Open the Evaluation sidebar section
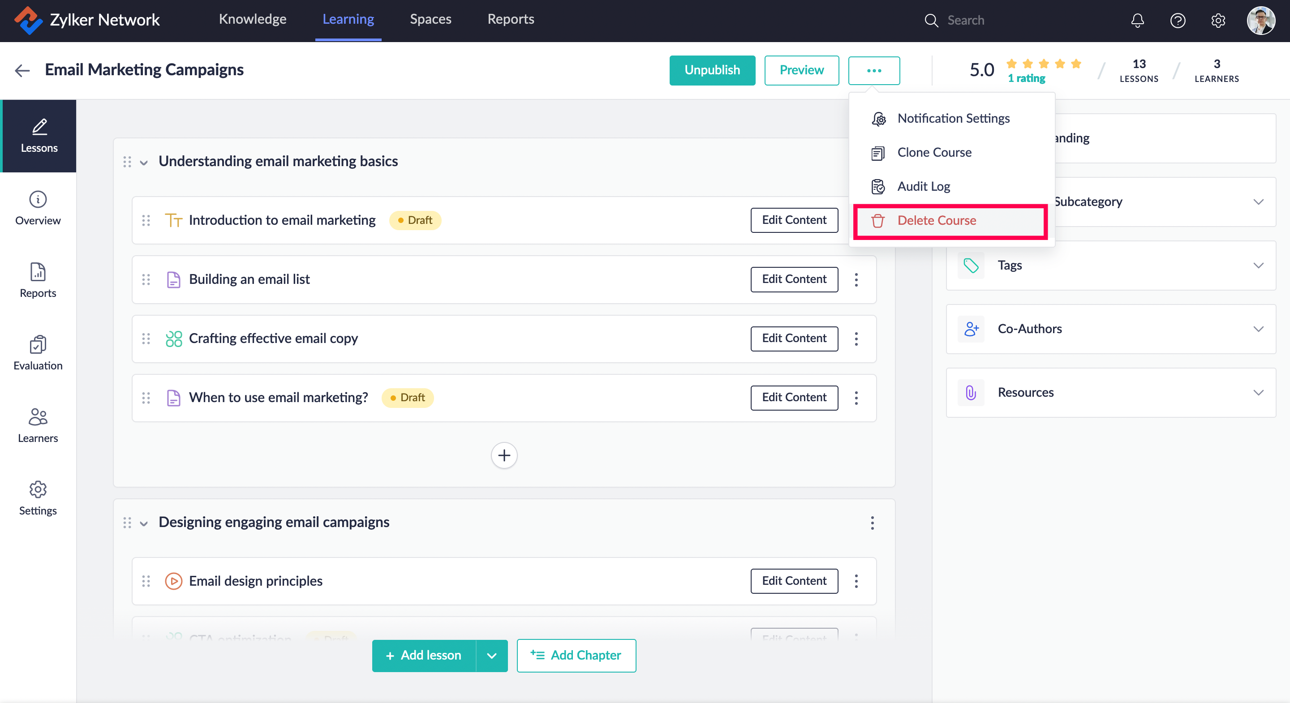The image size is (1290, 703). 38,352
